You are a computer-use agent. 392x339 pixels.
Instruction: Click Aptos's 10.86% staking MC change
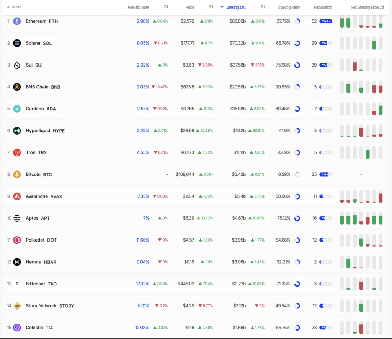pyautogui.click(x=256, y=218)
